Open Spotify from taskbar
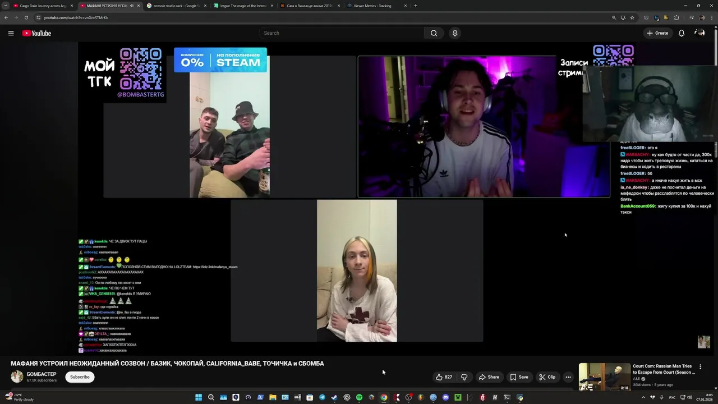 click(x=359, y=397)
